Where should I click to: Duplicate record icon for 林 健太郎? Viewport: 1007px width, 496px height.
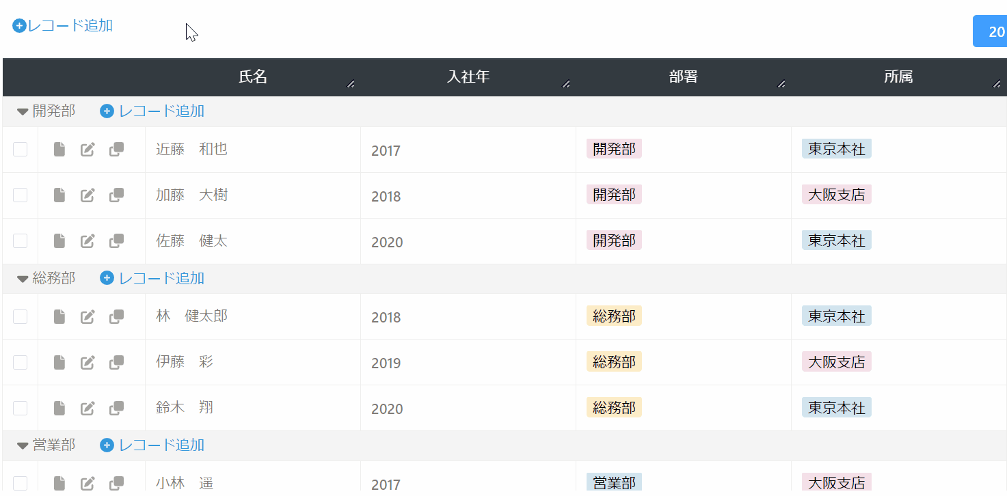(x=117, y=316)
